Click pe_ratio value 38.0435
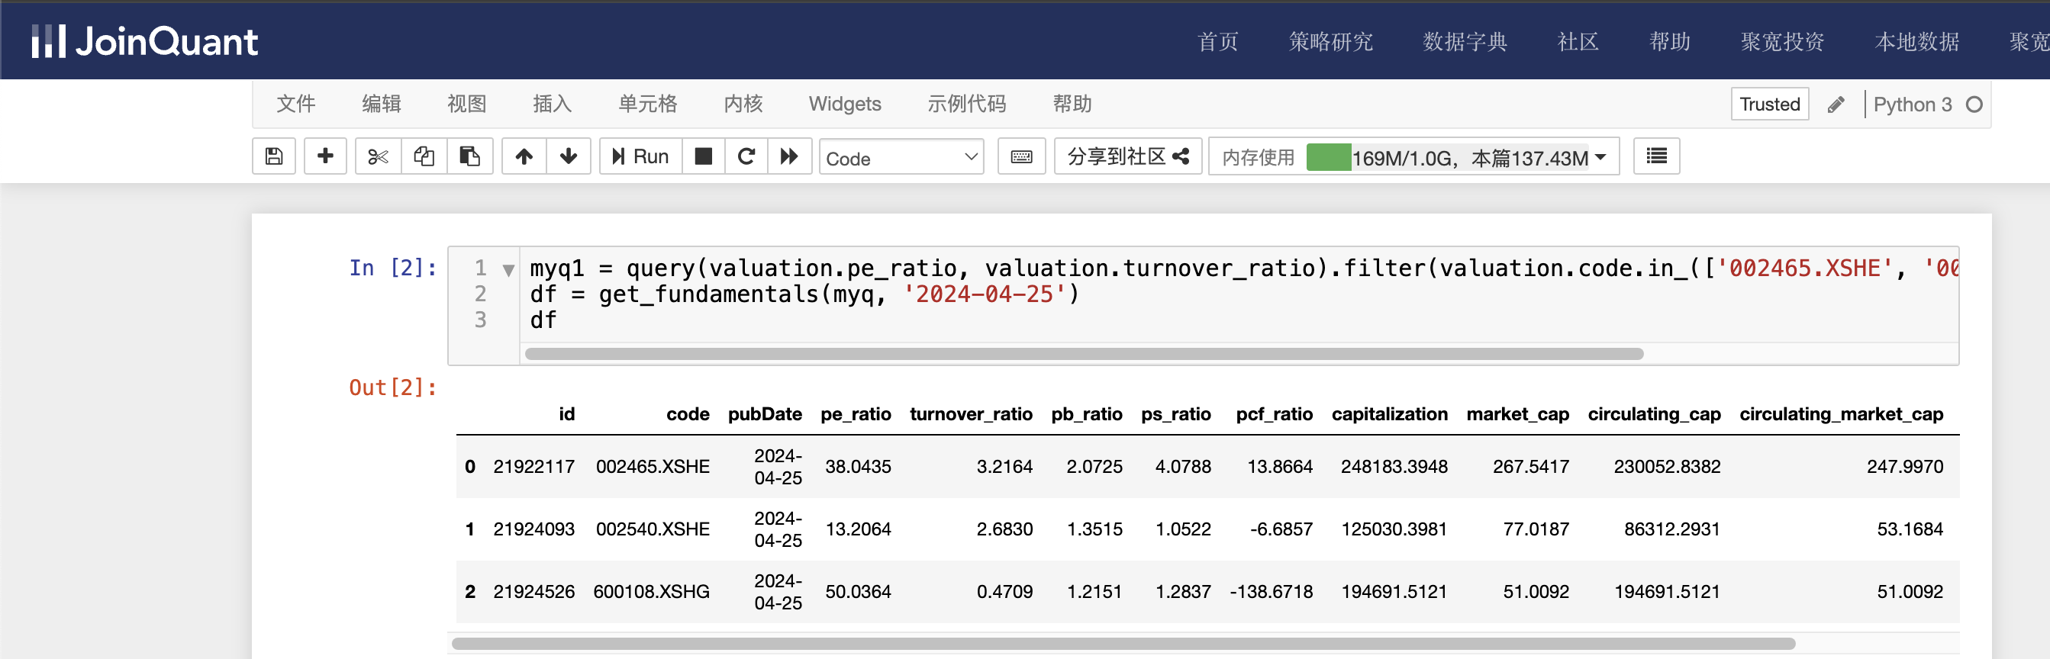Viewport: 2050px width, 659px height. pyautogui.click(x=858, y=467)
